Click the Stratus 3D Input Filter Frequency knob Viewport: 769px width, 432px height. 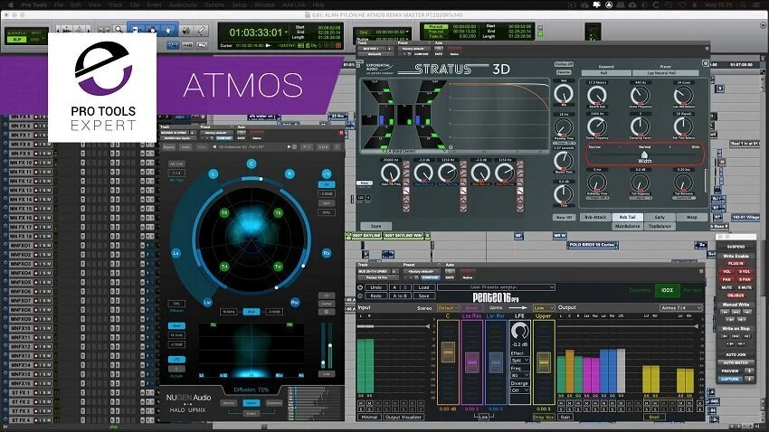pos(391,173)
